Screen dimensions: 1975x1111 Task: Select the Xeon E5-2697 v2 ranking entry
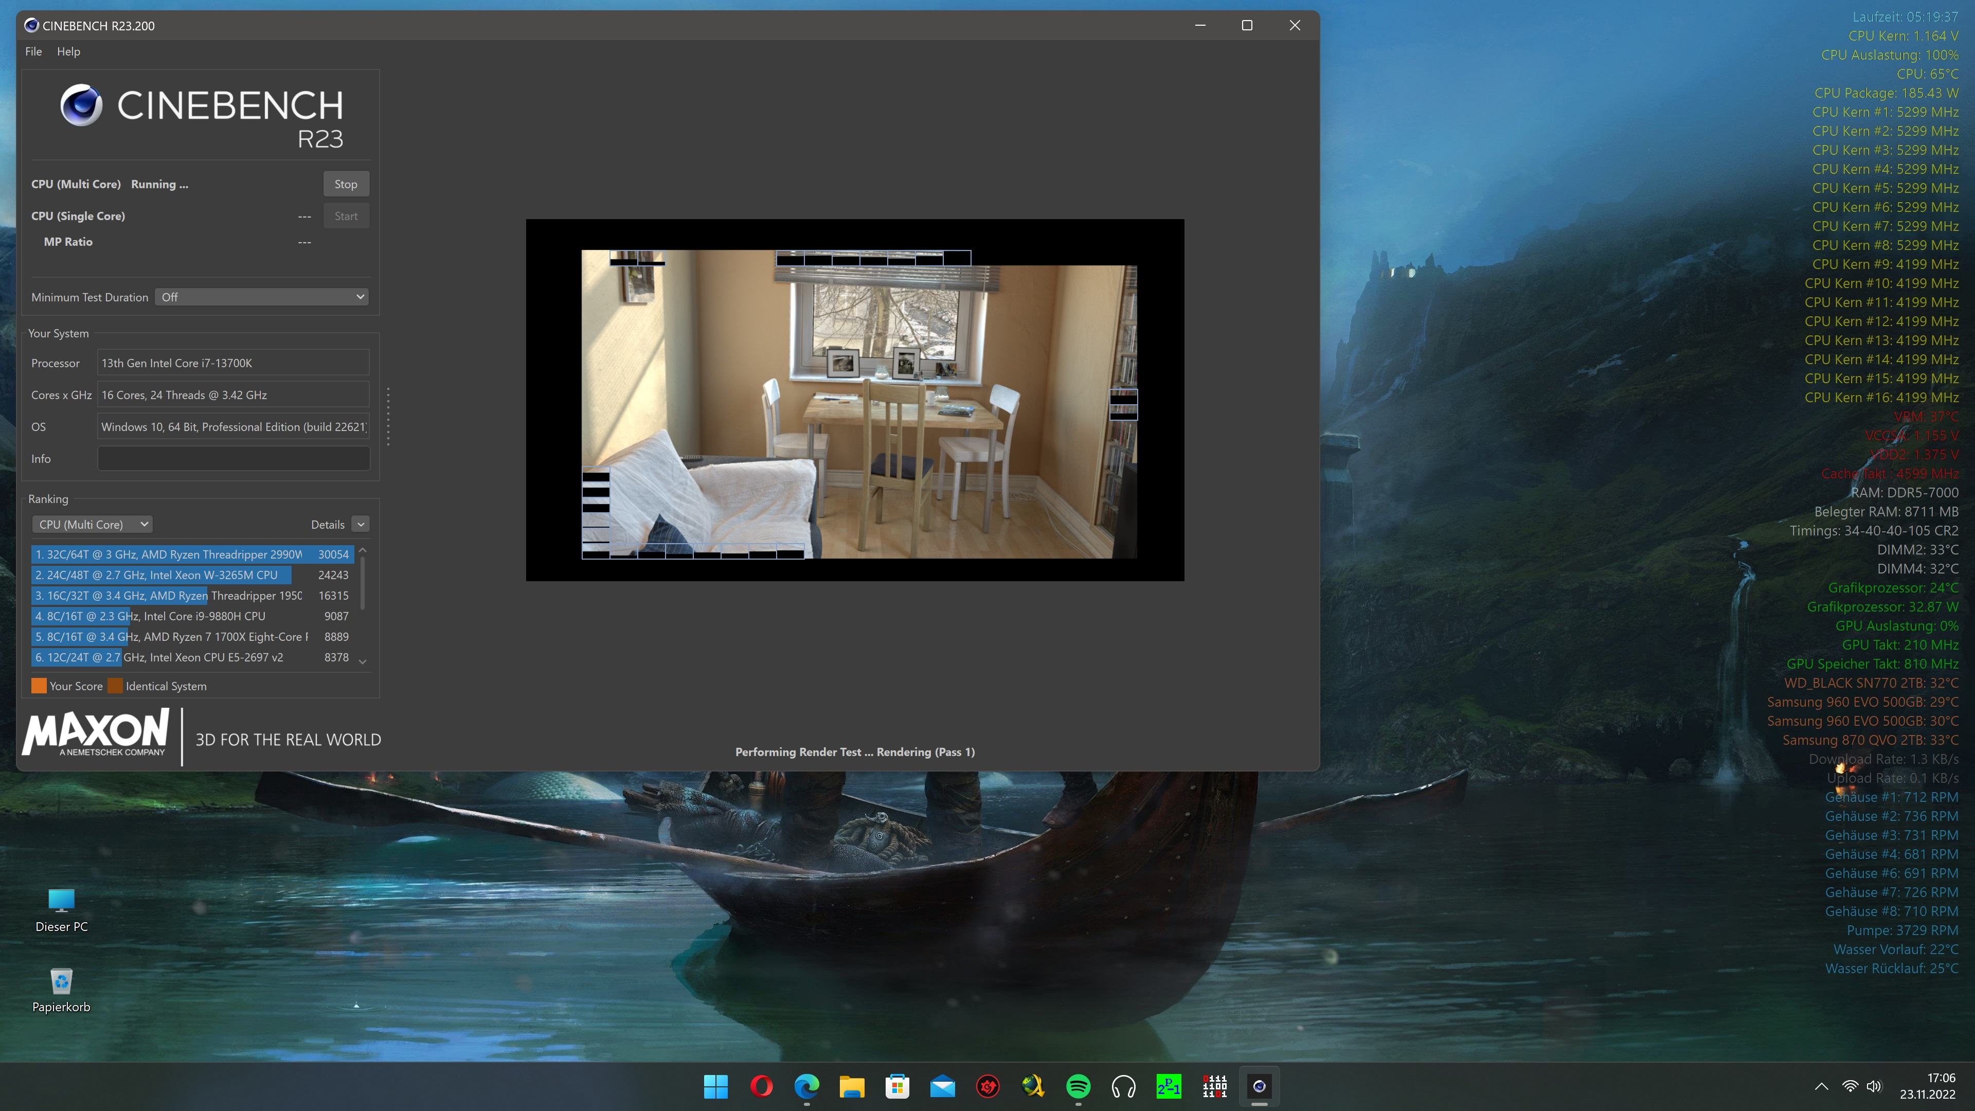pos(192,658)
